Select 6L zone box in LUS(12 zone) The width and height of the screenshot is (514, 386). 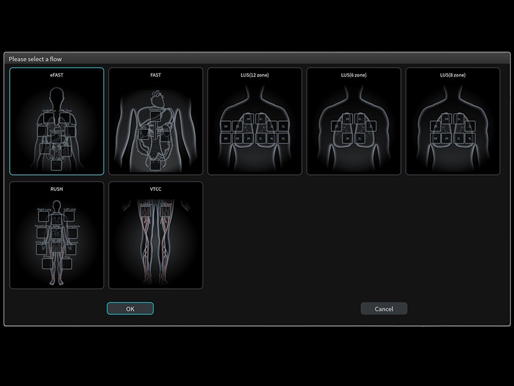pyautogui.click(x=283, y=138)
